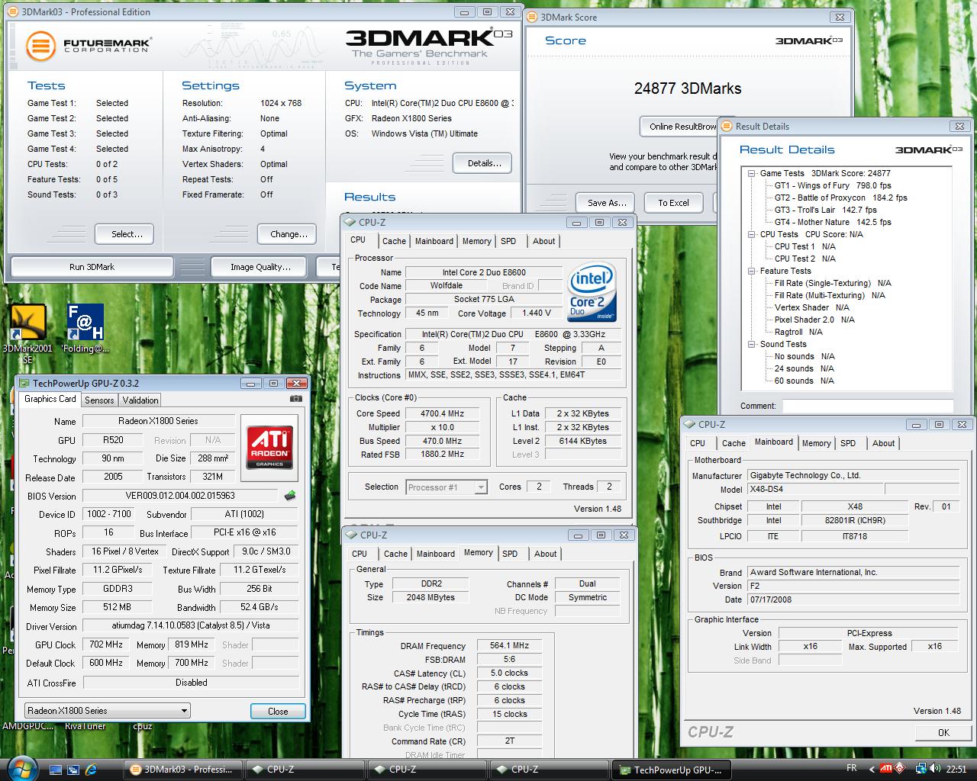Click the GPU-Z BIOS Version field
Image resolution: width=977 pixels, height=781 pixels.
click(181, 496)
